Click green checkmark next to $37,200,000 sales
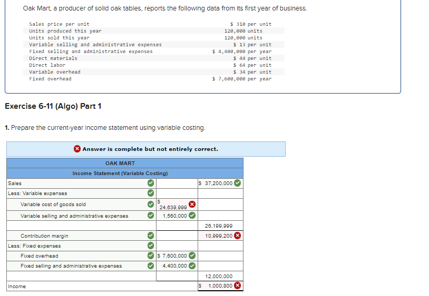The image size is (429, 296). tap(238, 183)
